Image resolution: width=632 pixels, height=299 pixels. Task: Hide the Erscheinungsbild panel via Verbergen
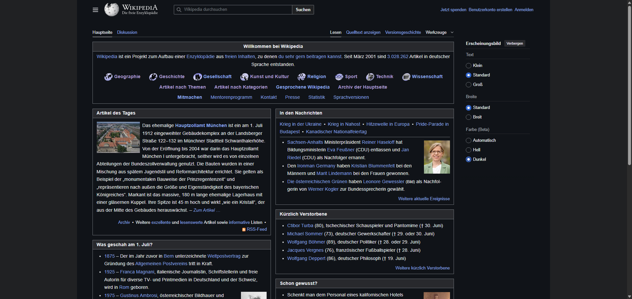tap(514, 43)
